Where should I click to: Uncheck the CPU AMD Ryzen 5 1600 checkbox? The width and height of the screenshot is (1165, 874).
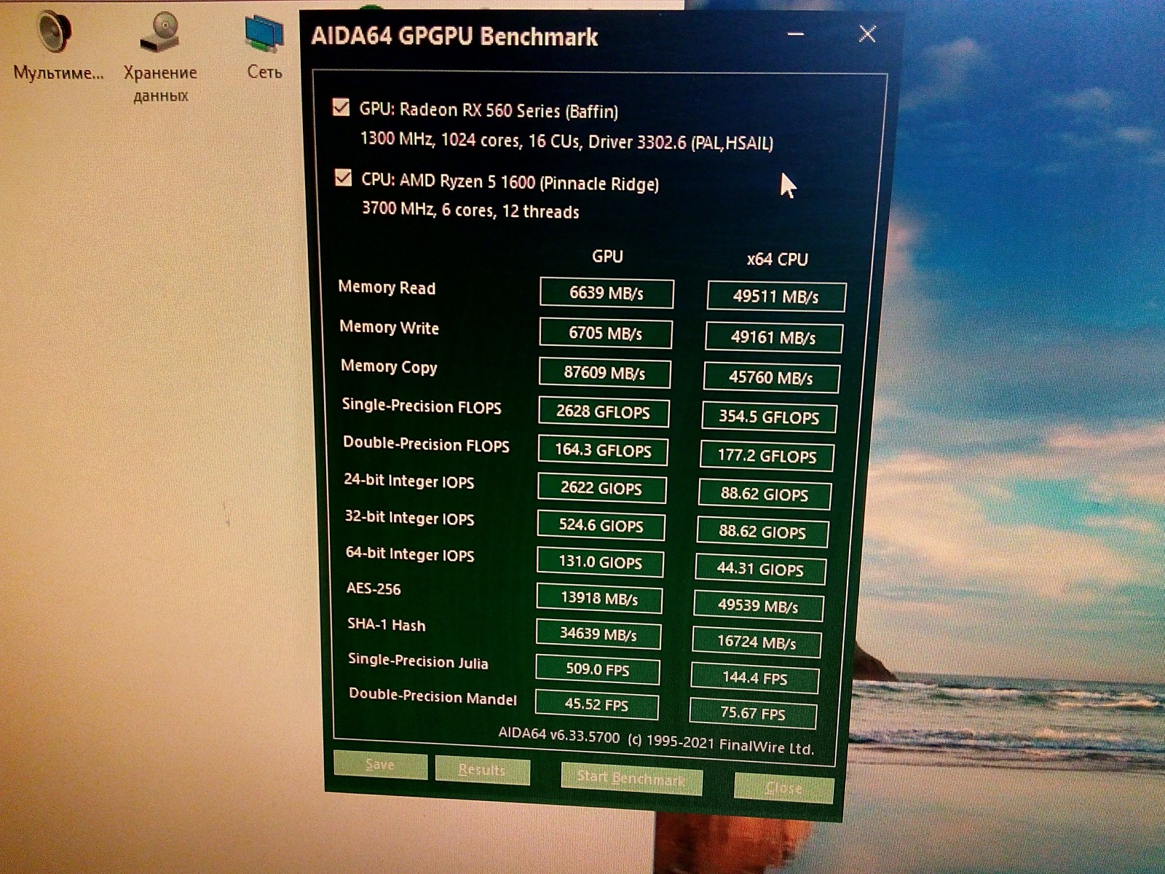tap(343, 178)
